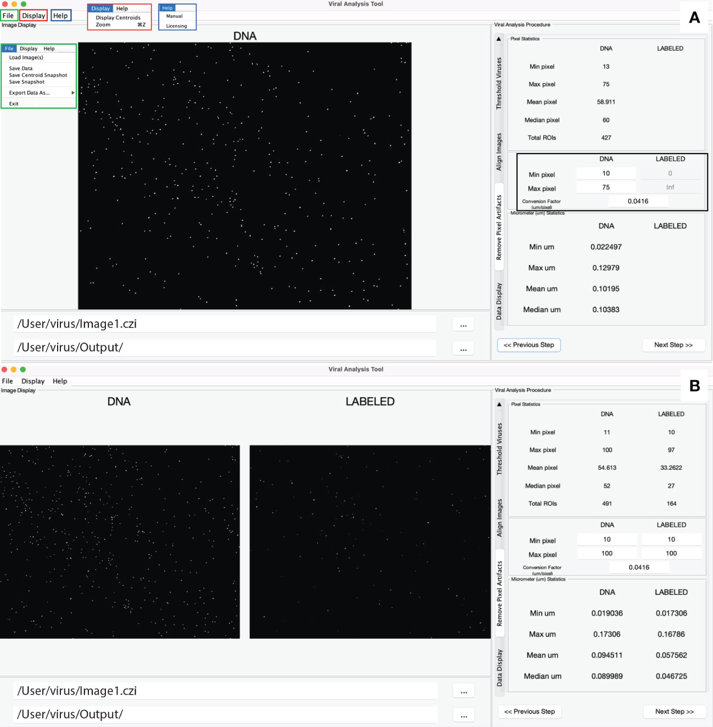Select LABELED Mean pixel value 33.2622
Image resolution: width=713 pixels, height=727 pixels.
coord(671,467)
